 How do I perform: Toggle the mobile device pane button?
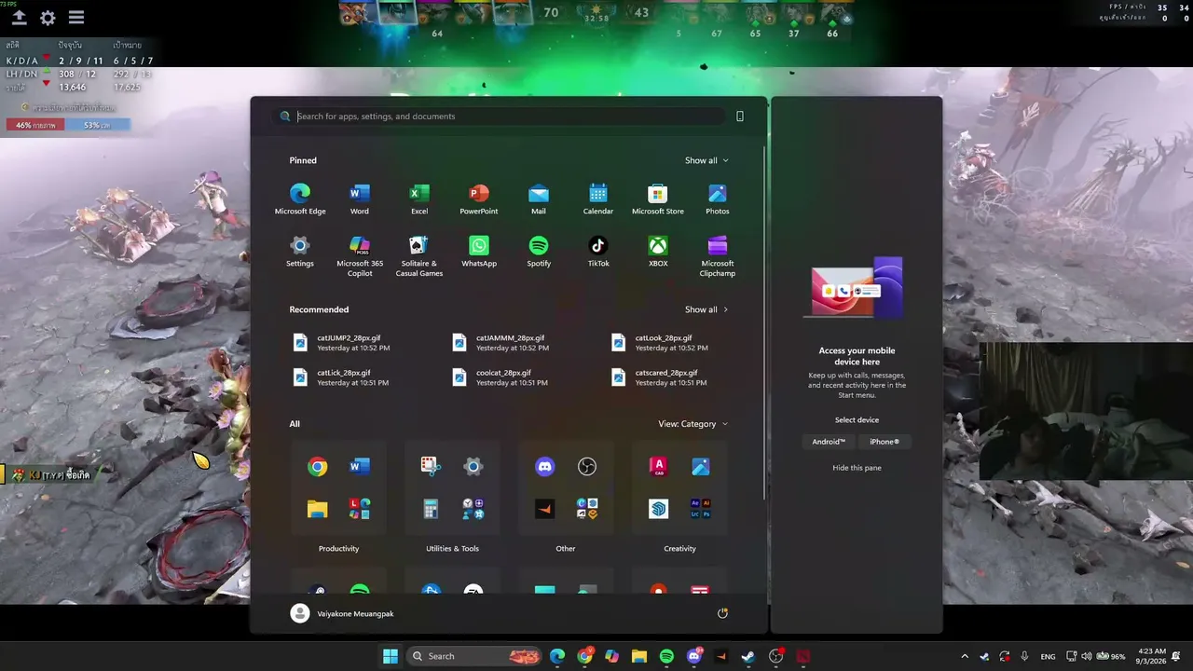coord(740,116)
